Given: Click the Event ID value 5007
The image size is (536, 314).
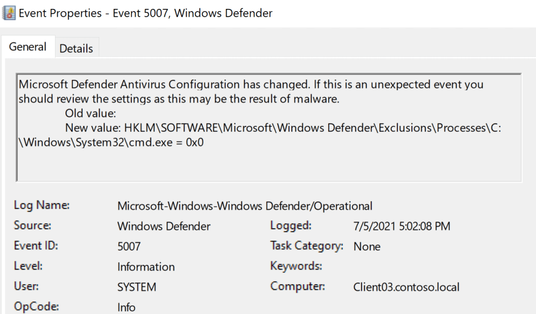Looking at the screenshot, I should [129, 247].
